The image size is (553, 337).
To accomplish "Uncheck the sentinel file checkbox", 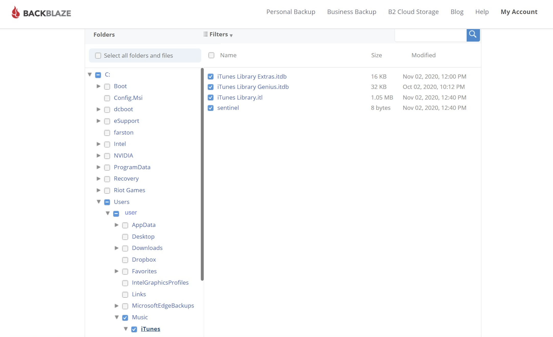I will point(211,108).
